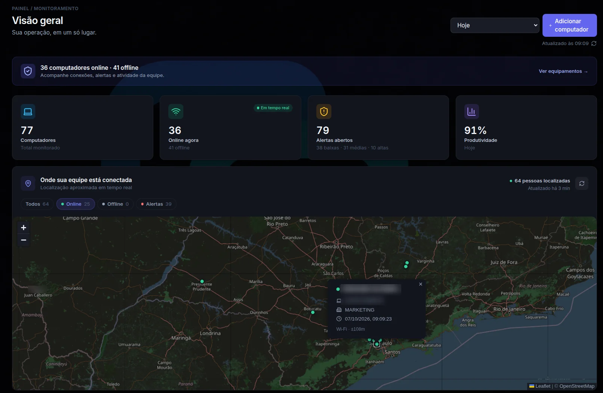Select the Offline 0 filter

pos(115,204)
